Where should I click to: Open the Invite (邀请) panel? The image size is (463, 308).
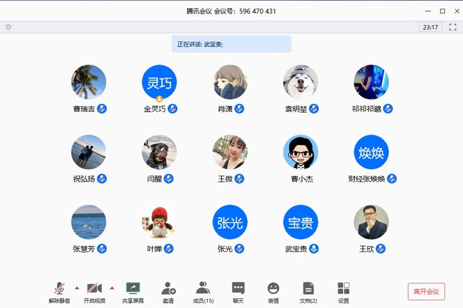click(168, 288)
